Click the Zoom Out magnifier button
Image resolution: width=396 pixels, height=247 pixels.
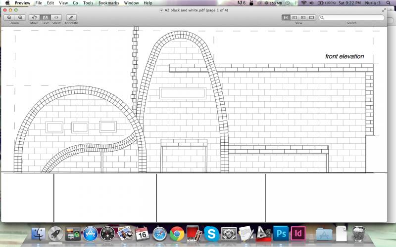tap(9, 17)
